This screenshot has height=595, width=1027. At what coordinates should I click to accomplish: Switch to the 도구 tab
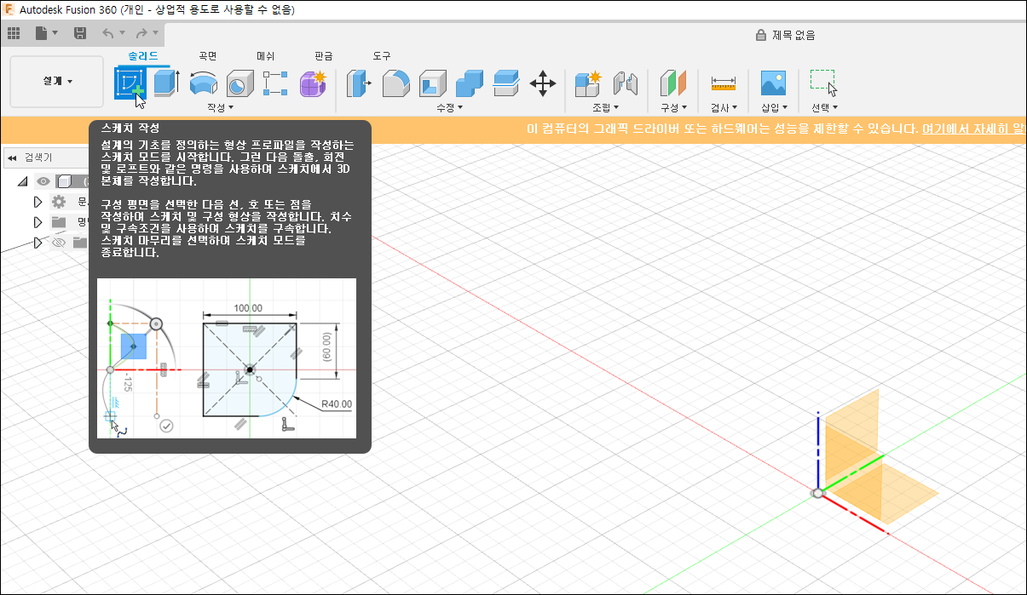(x=382, y=55)
